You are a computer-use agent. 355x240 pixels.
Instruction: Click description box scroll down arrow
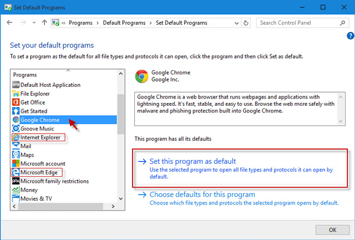coord(341,121)
